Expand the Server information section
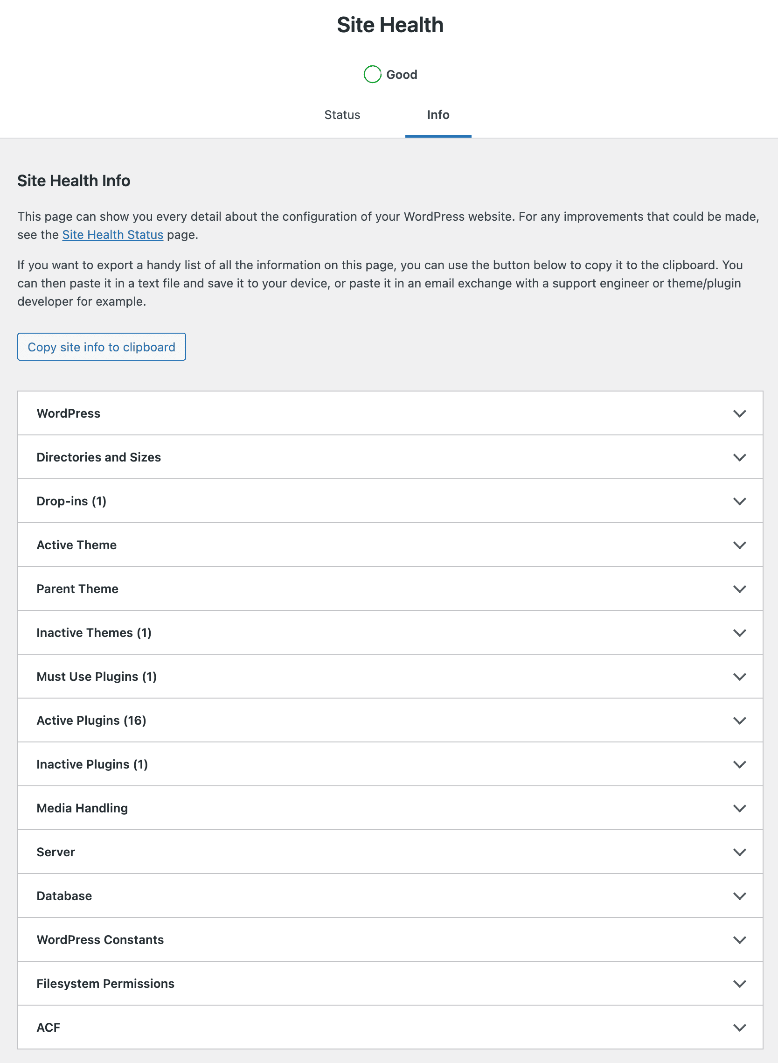 [x=389, y=852]
